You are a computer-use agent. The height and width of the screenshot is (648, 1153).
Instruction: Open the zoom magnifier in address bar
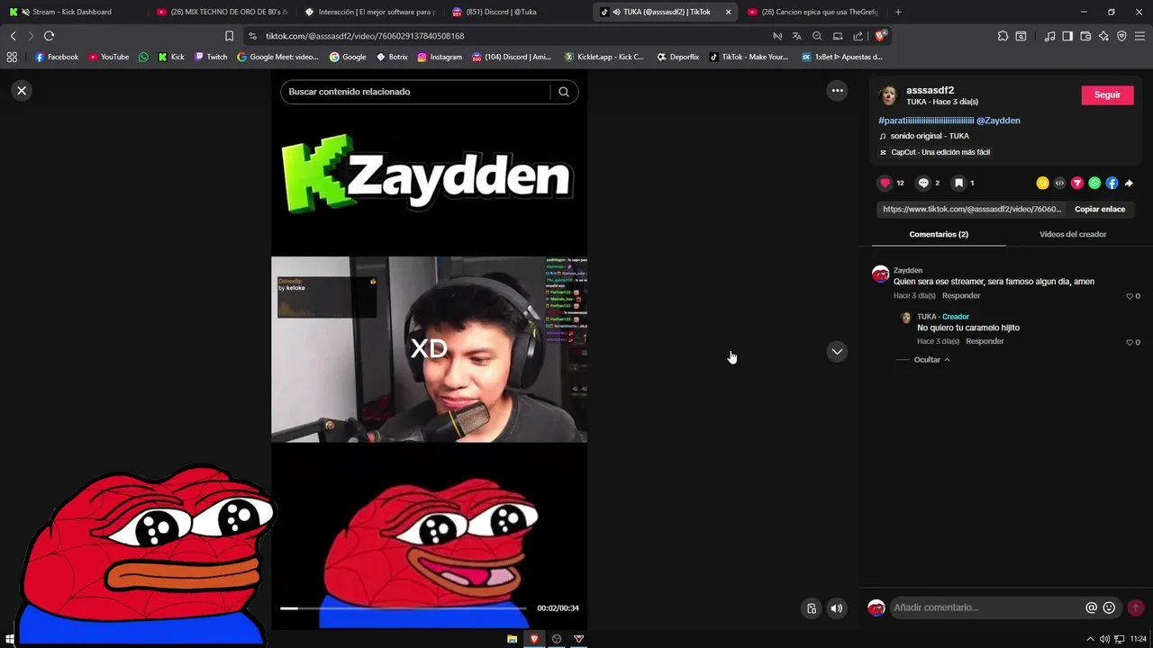pos(817,36)
